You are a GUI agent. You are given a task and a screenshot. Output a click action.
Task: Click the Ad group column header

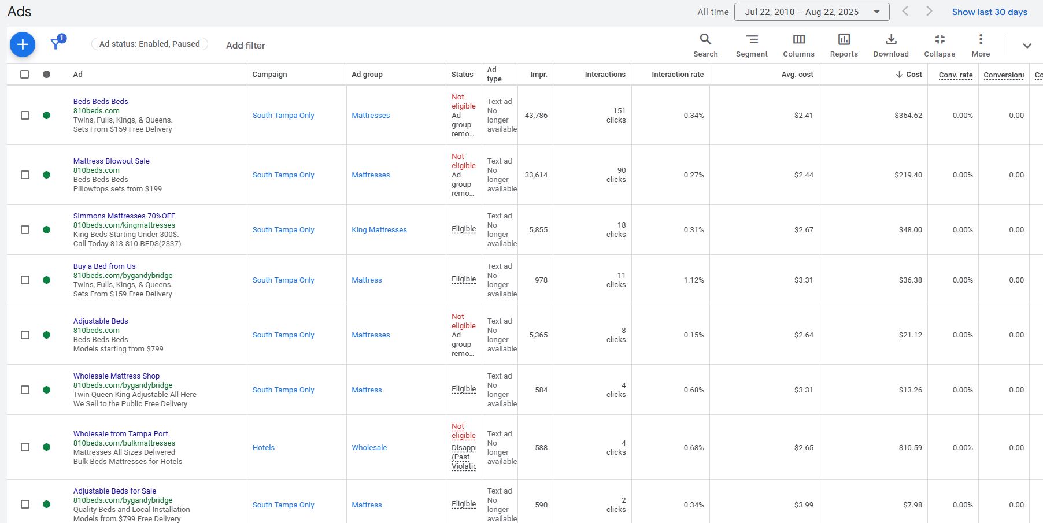click(x=367, y=74)
